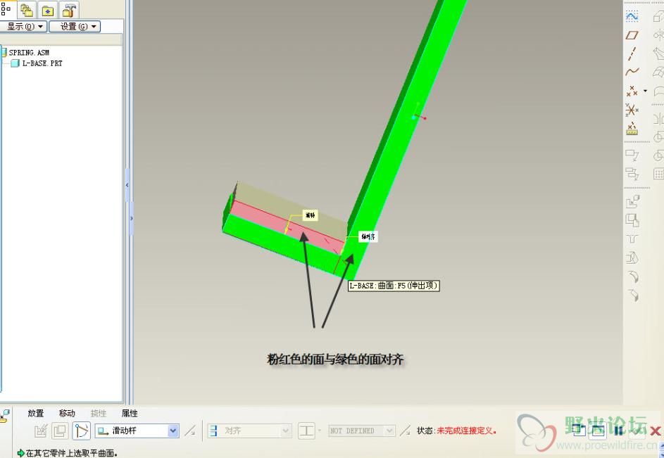Flip the connection orientation next to 滑动杆
Viewport: 664px width, 458px height.
[x=191, y=431]
